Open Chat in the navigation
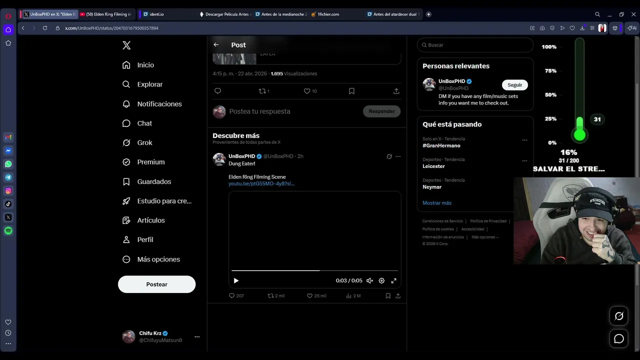The image size is (640, 360). pyautogui.click(x=137, y=123)
